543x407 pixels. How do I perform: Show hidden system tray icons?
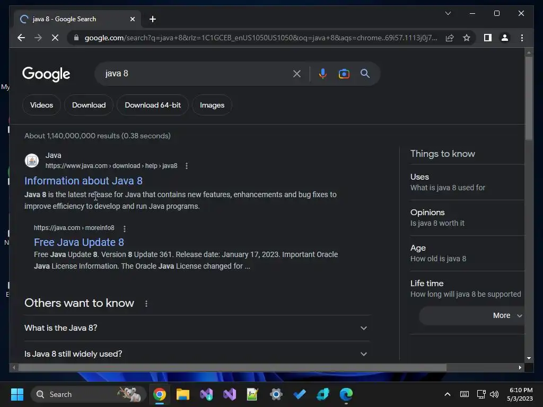[448, 394]
